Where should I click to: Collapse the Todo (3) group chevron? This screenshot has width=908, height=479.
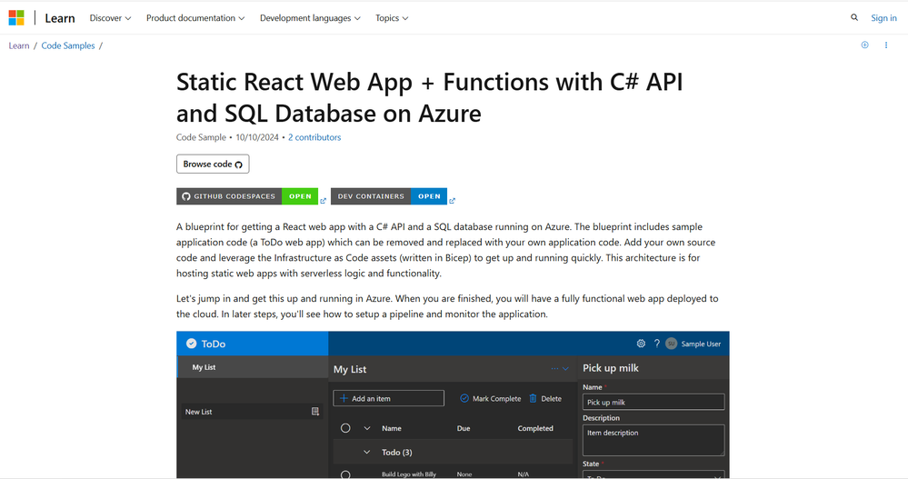pos(366,452)
